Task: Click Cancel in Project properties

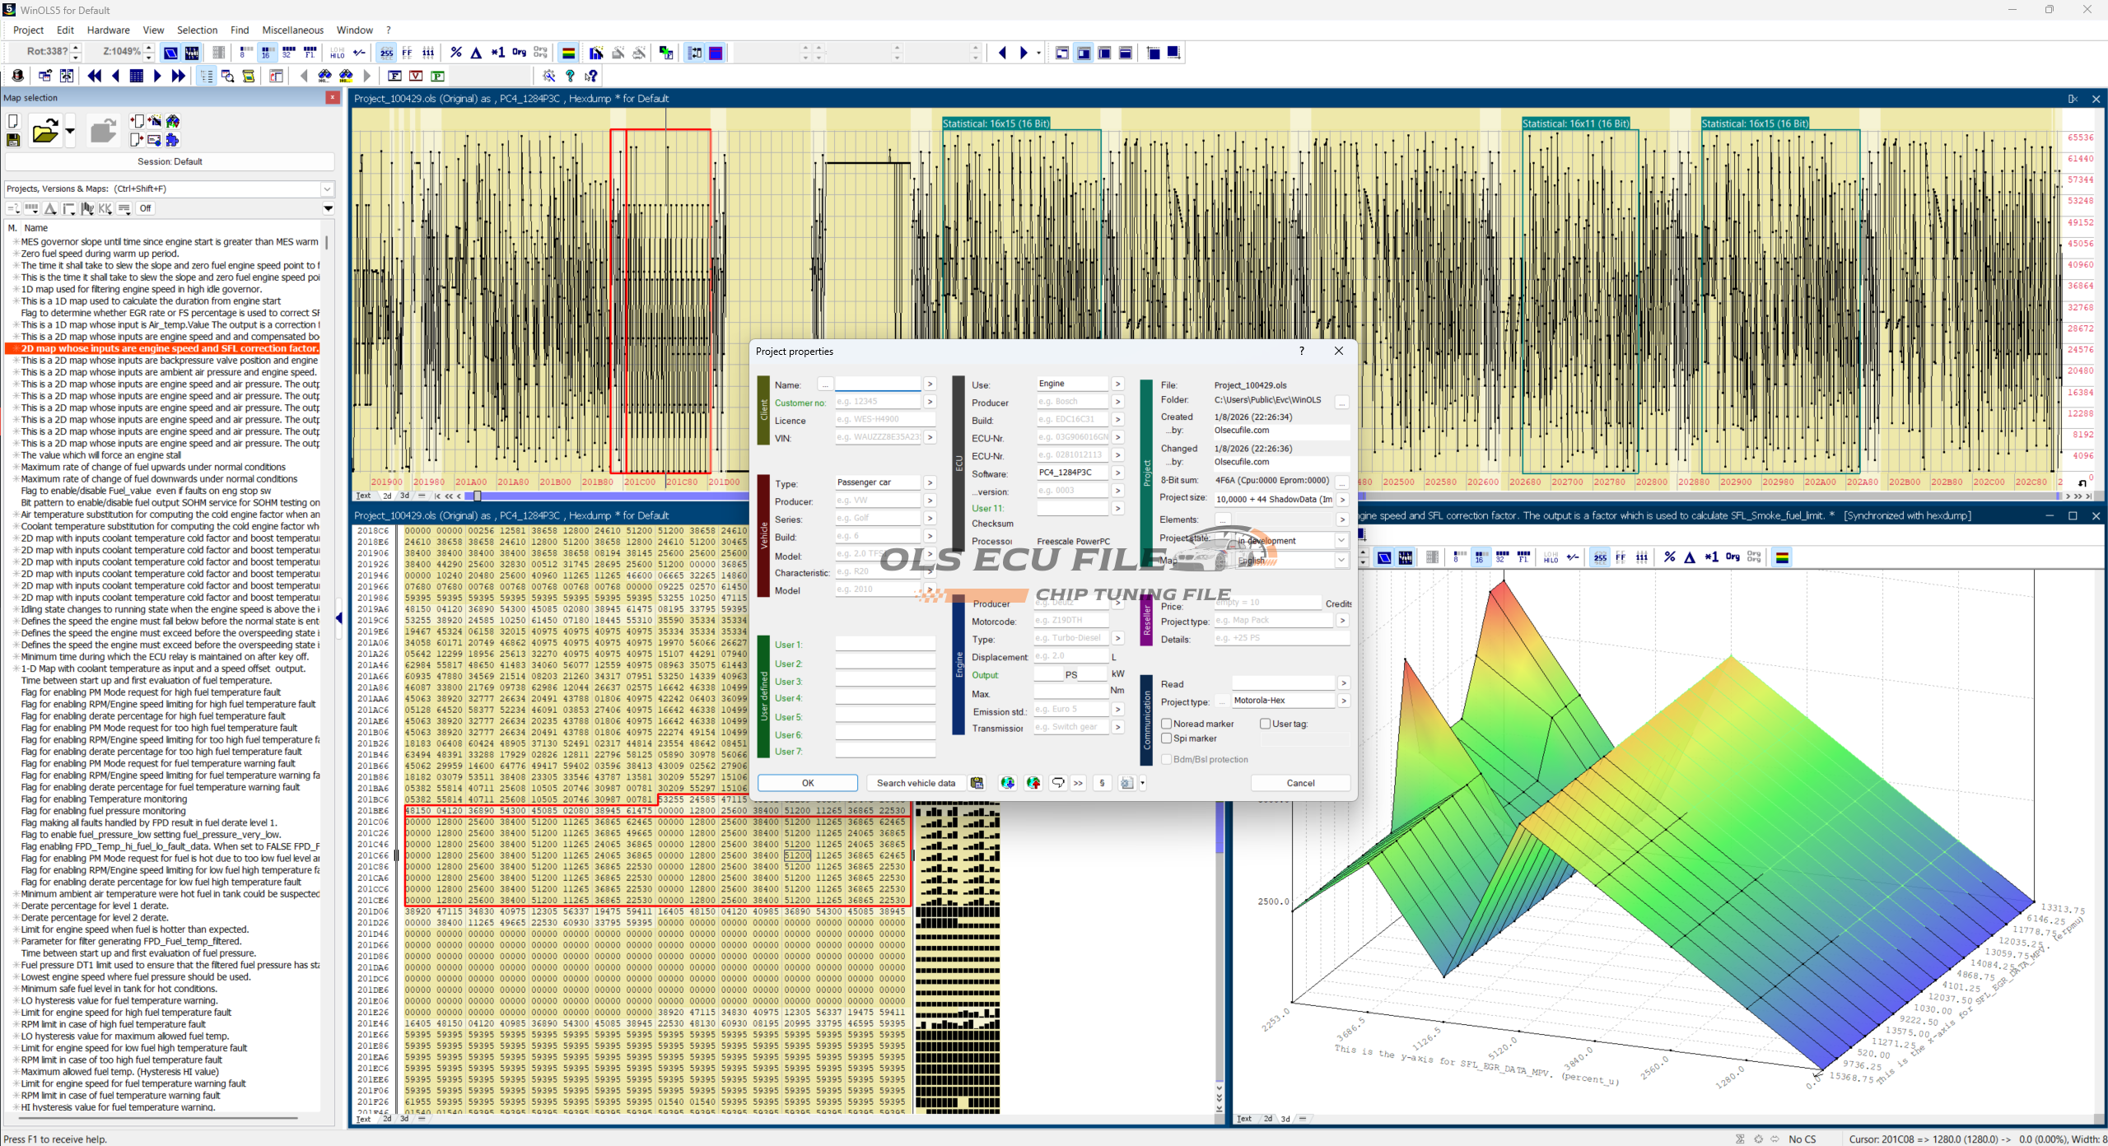Action: pos(1300,783)
